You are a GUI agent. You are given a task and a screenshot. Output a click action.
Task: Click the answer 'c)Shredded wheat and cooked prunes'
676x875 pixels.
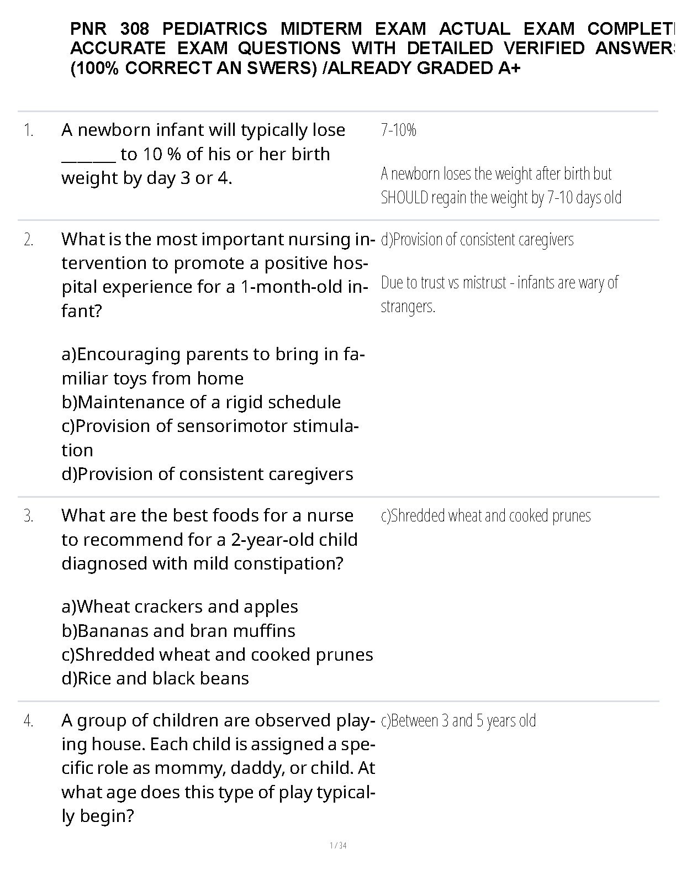[485, 516]
